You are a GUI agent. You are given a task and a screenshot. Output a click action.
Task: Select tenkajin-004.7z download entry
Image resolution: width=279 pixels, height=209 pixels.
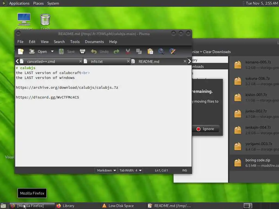(x=254, y=130)
